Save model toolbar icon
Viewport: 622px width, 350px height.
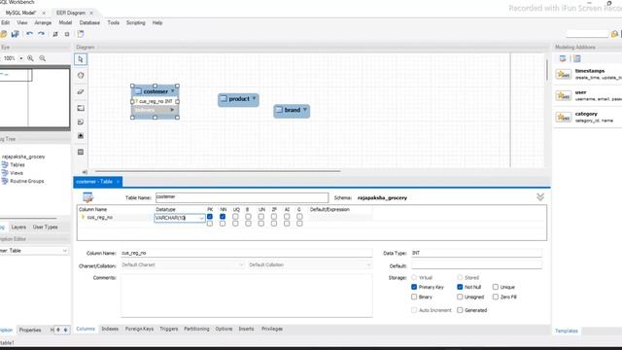[x=16, y=34]
